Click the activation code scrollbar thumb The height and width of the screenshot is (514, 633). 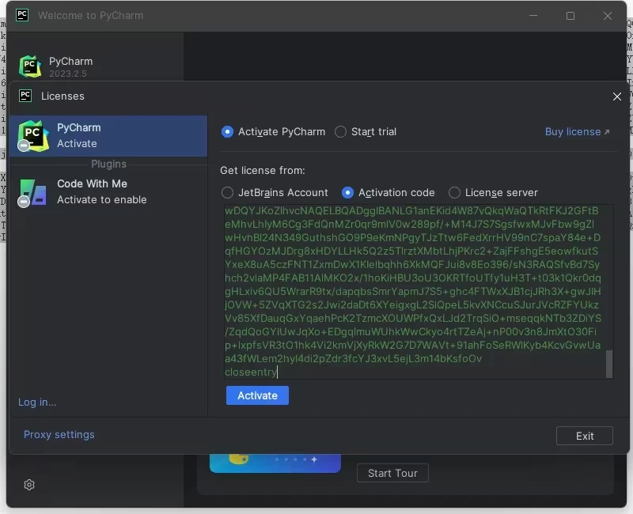click(608, 365)
